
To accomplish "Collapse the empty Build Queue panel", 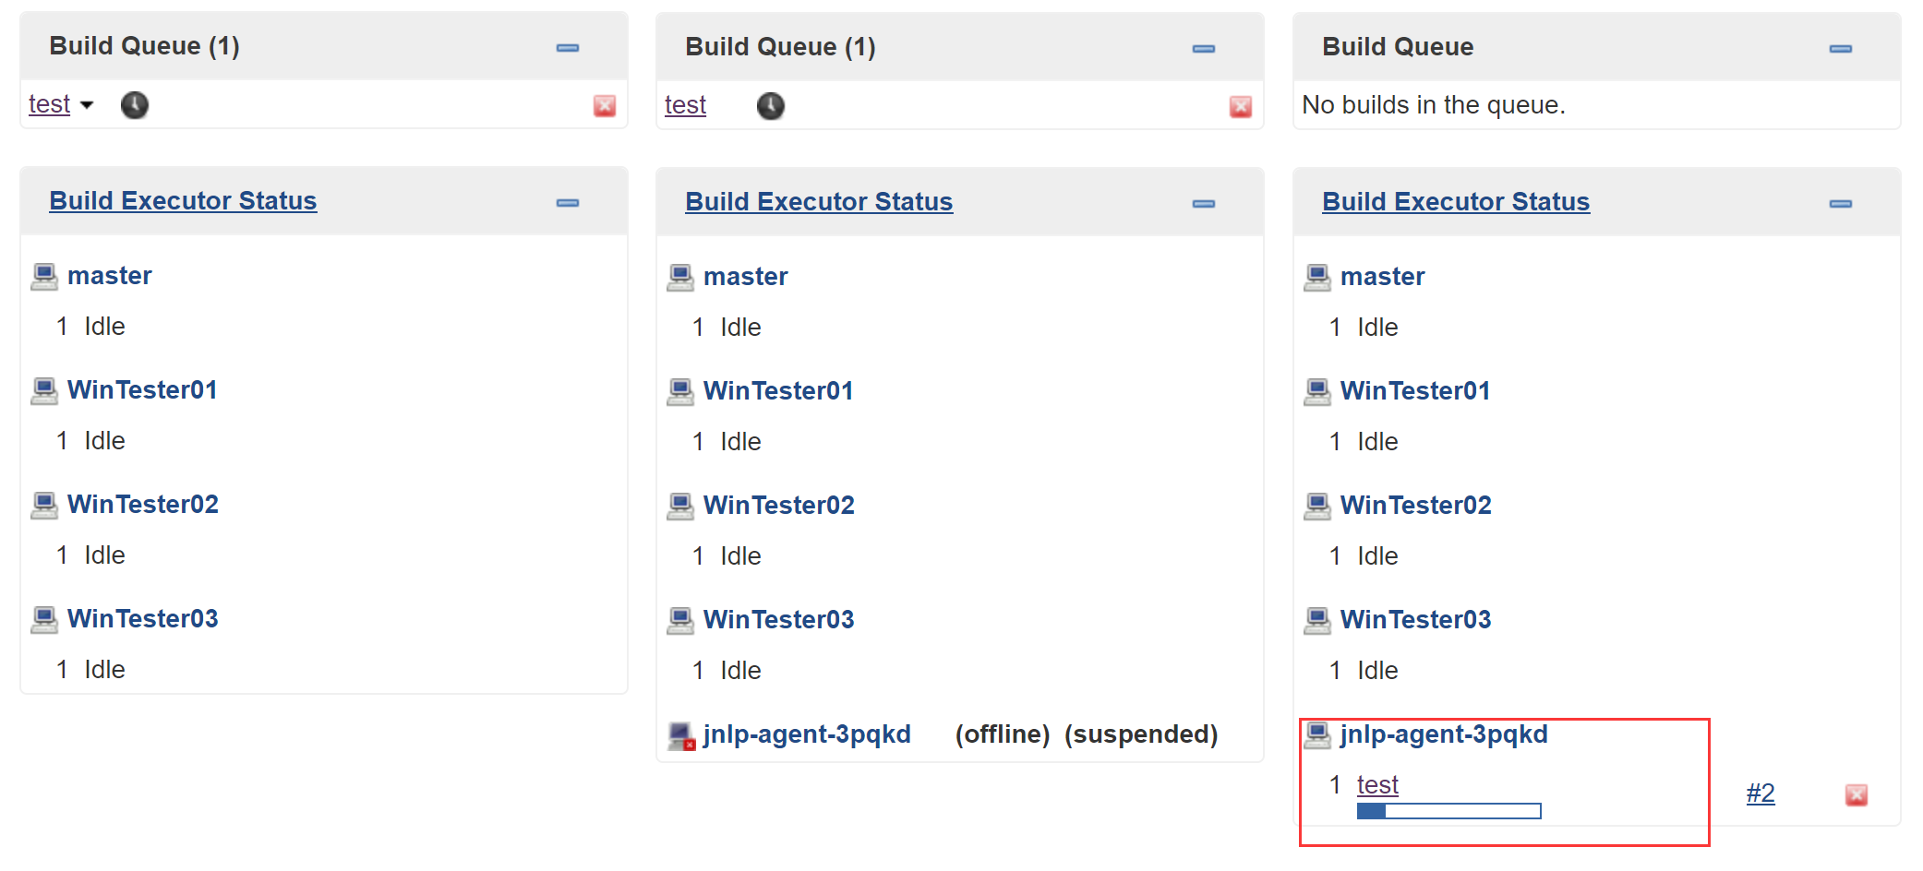I will click(1840, 48).
